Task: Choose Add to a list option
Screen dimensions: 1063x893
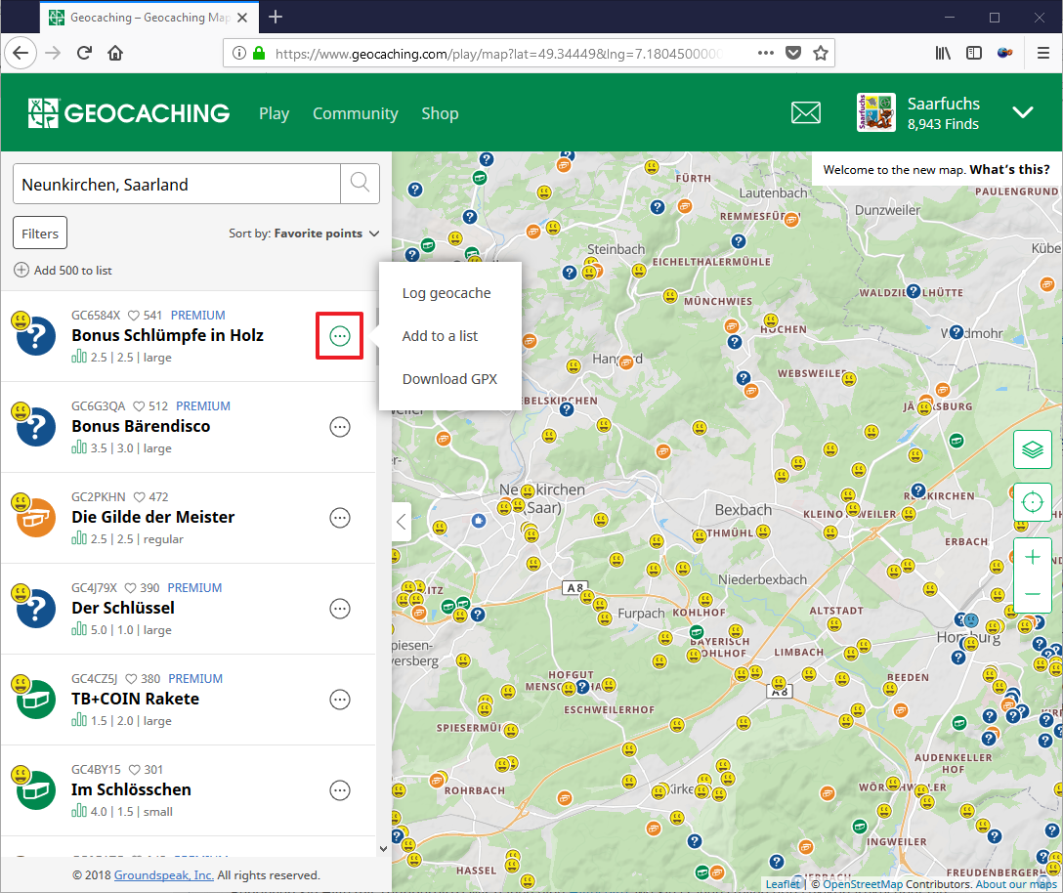Action: point(440,336)
